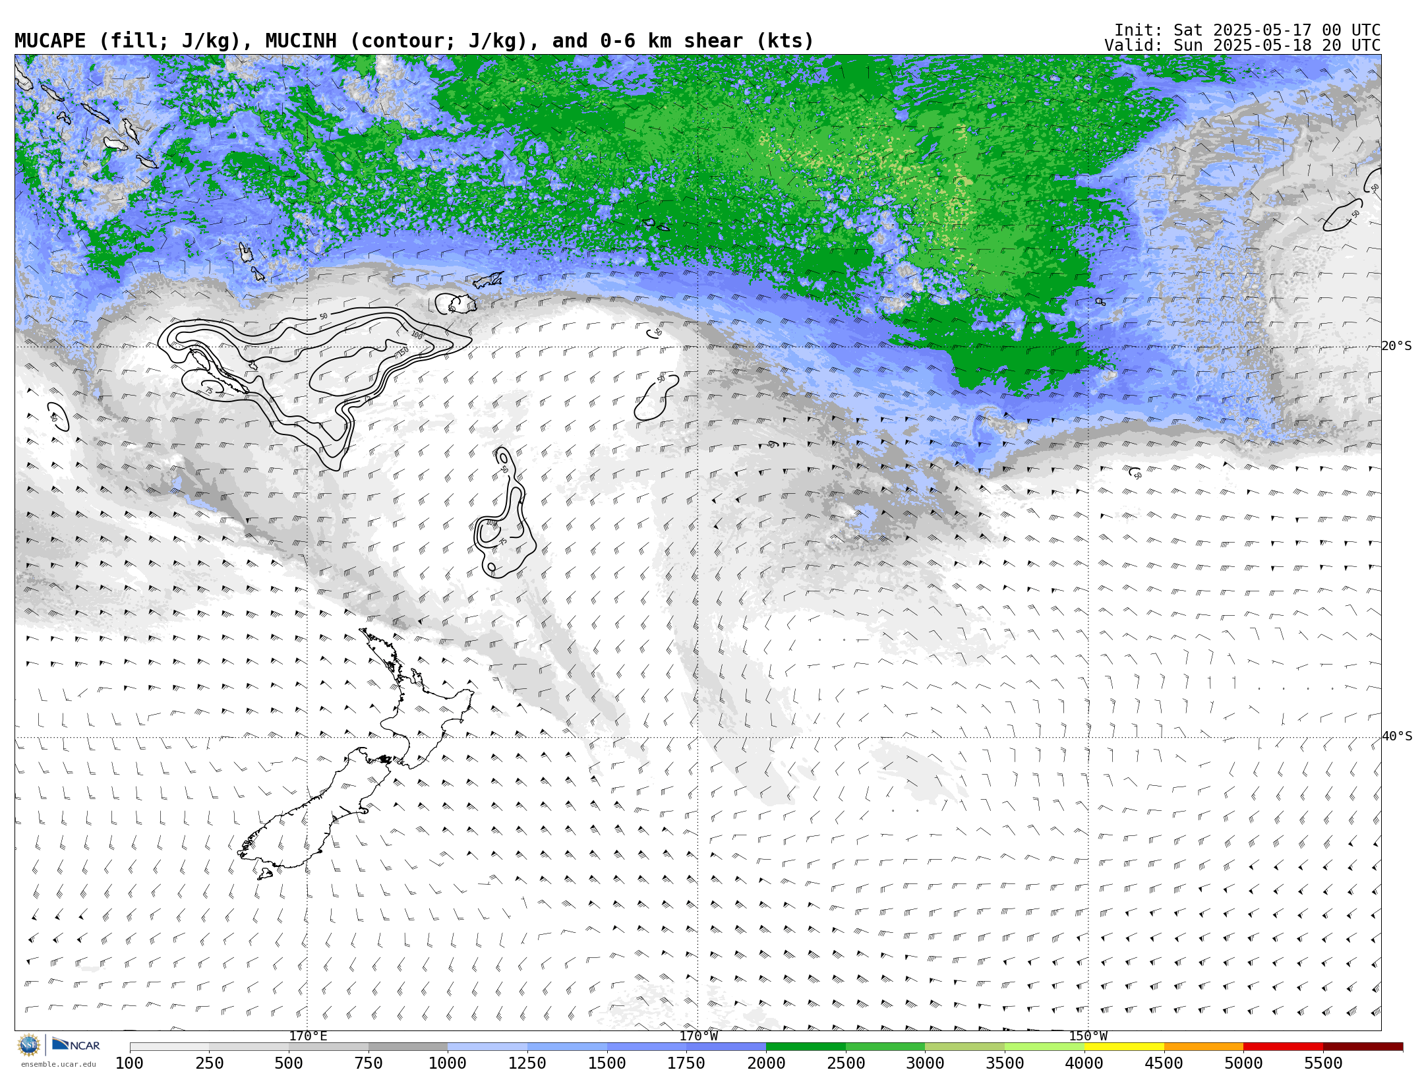This screenshot has width=1424, height=1072.
Task: Click the colorbar label 4500
Action: click(x=1164, y=1063)
